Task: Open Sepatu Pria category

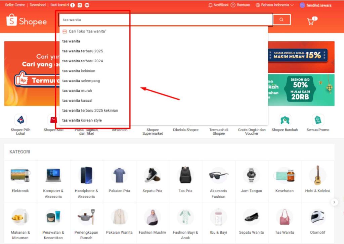Action: (x=153, y=181)
